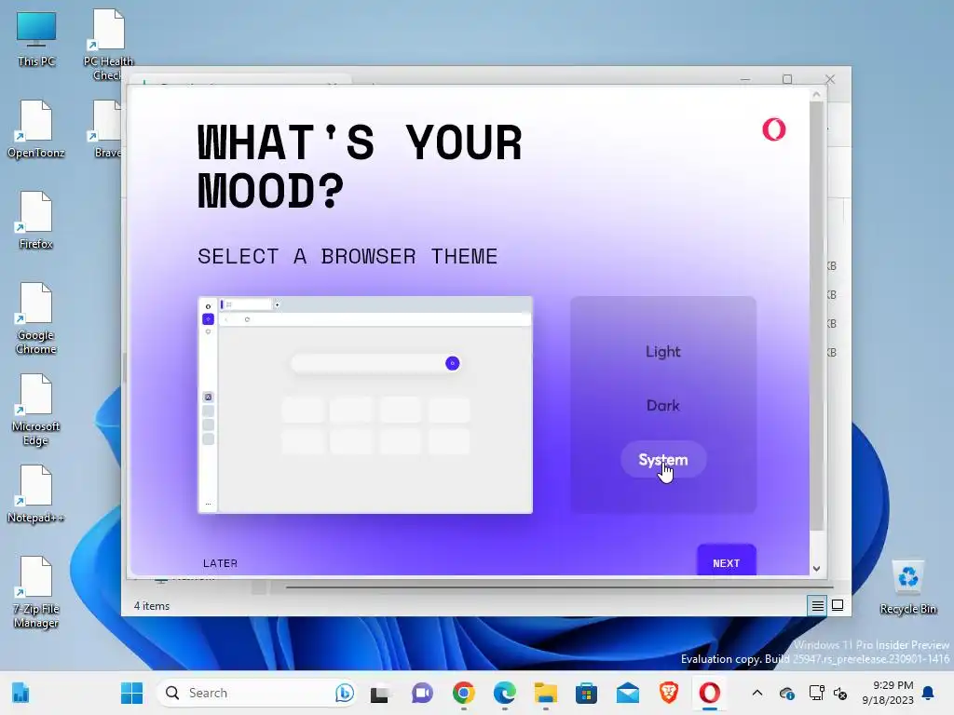Open the Mail app from the taskbar
This screenshot has height=715, width=954.
[x=627, y=693]
